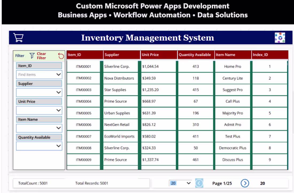Click Clear Filter label
The image size is (294, 193).
(x=41, y=56)
